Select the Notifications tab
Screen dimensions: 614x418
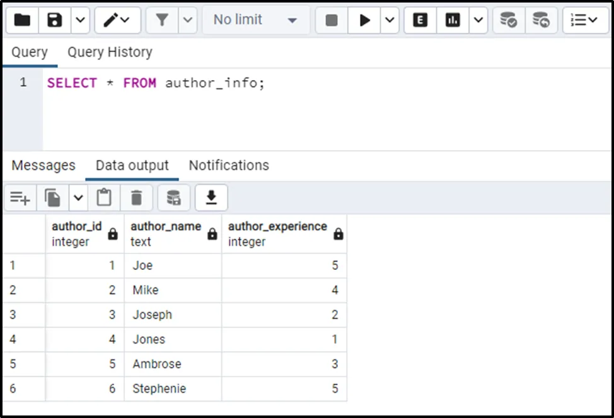[x=229, y=165]
